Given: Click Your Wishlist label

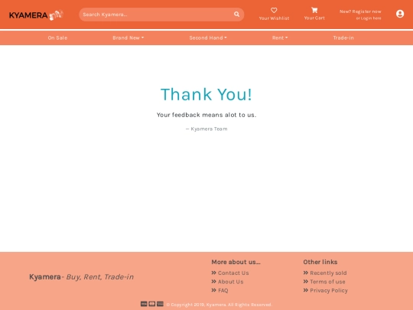Looking at the screenshot, I should click(x=274, y=18).
